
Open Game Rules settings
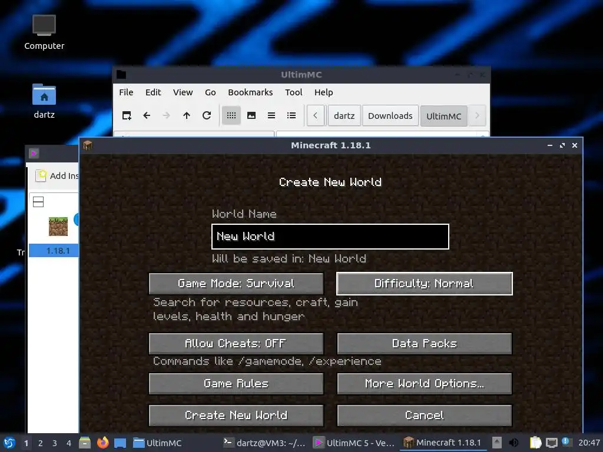[236, 383]
